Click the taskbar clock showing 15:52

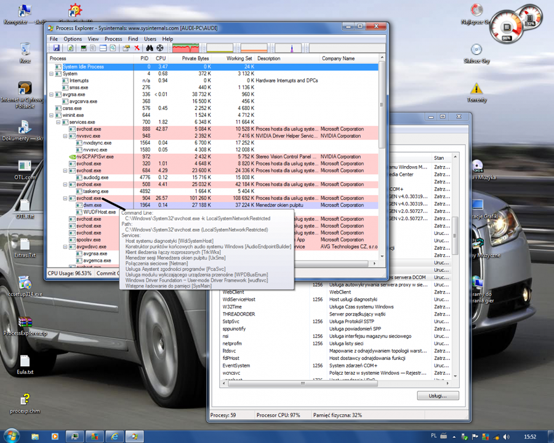[530, 437]
